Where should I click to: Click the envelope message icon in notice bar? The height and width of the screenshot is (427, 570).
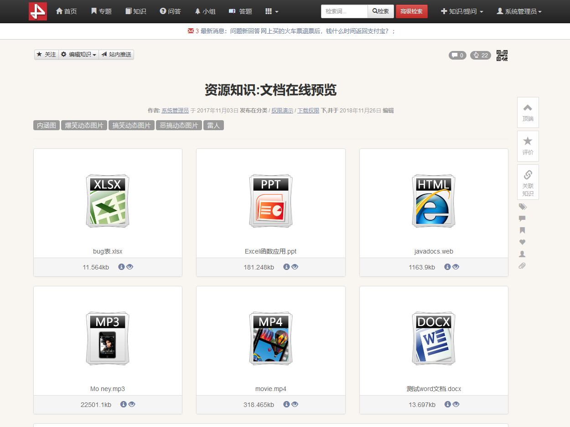pos(191,31)
